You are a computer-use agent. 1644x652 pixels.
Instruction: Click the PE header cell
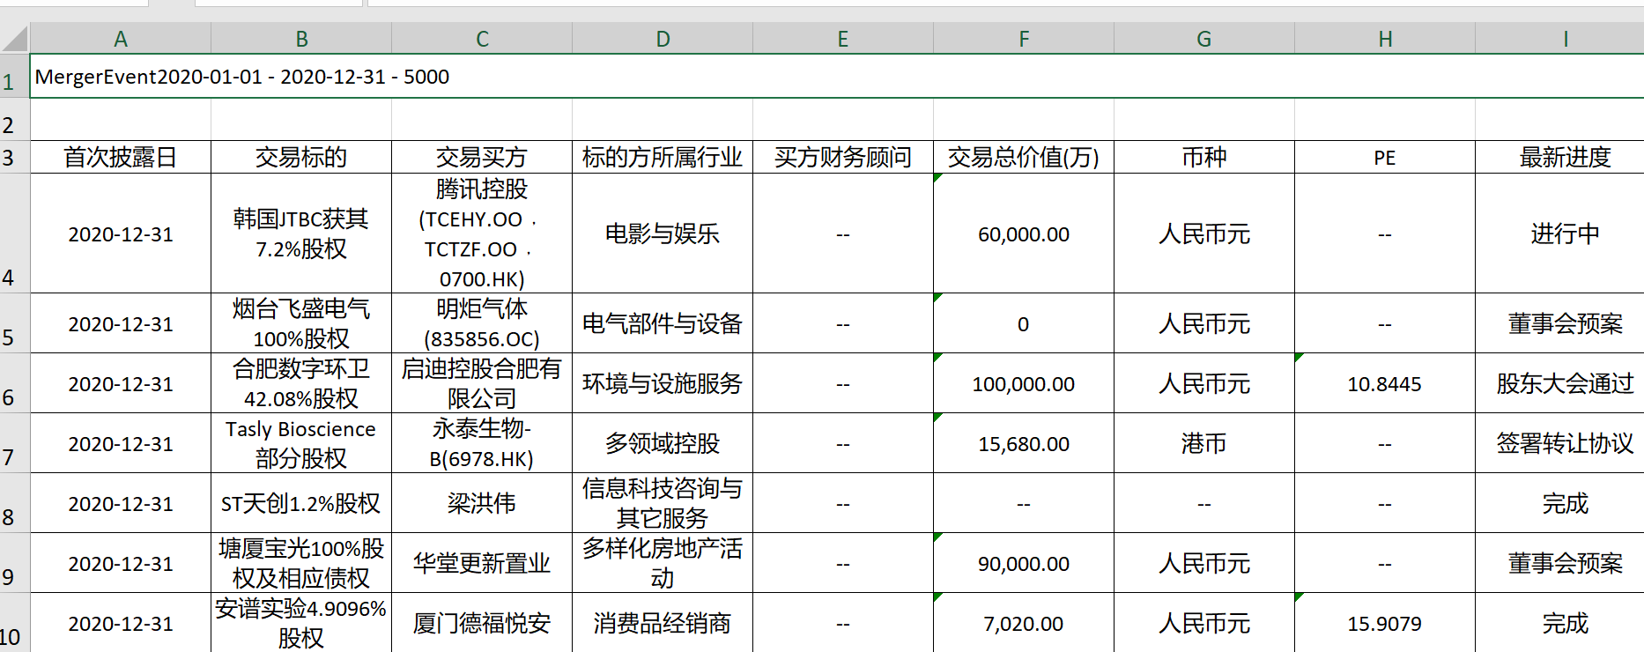[x=1385, y=157]
